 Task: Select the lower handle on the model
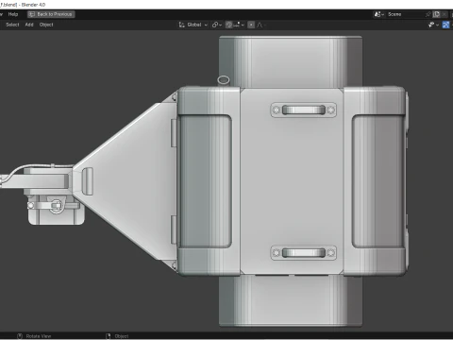303,253
